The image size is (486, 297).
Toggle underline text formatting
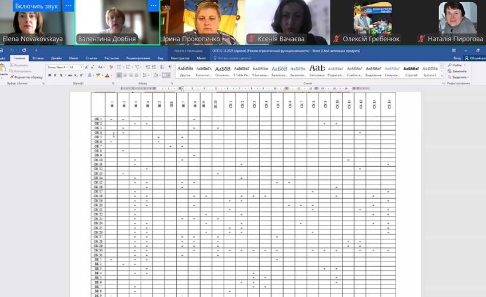coord(60,75)
